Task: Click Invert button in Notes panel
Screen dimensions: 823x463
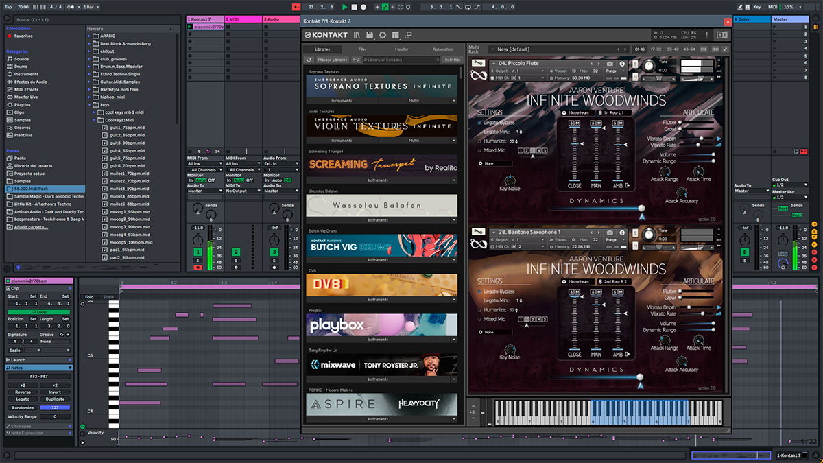Action: 55,392
